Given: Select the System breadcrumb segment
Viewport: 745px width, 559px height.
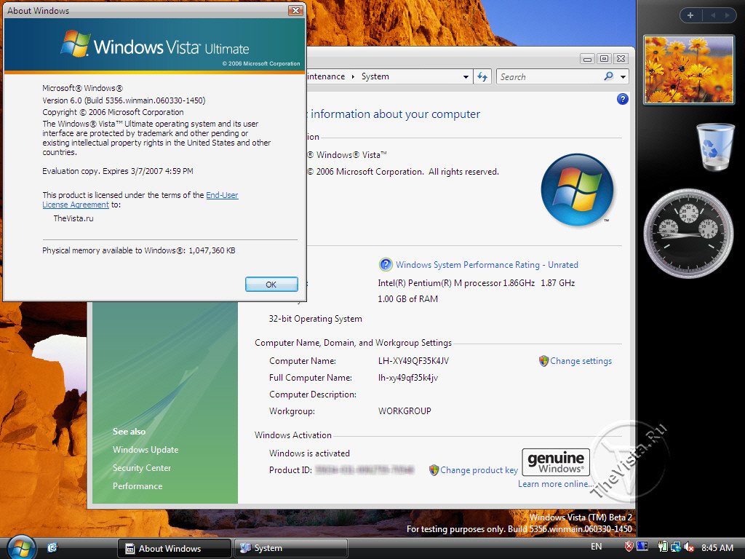Looking at the screenshot, I should point(375,76).
